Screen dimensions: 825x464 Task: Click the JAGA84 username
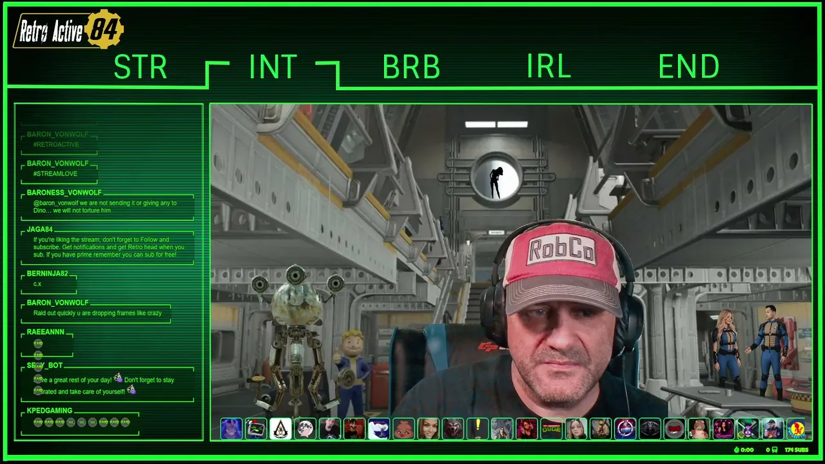click(40, 229)
